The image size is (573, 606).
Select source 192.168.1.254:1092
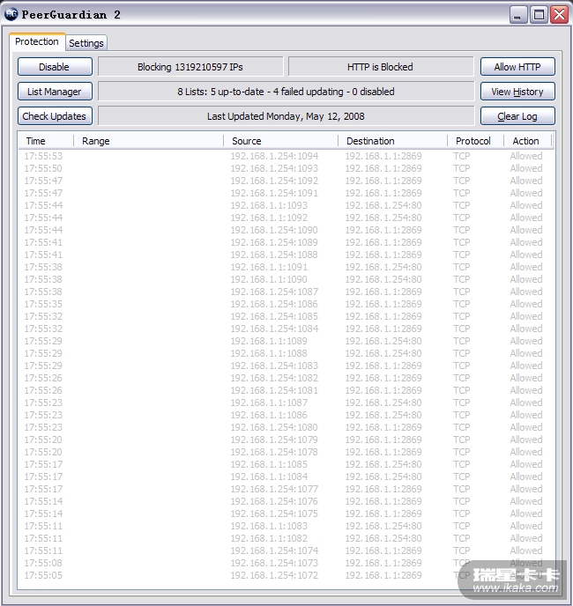coord(274,181)
